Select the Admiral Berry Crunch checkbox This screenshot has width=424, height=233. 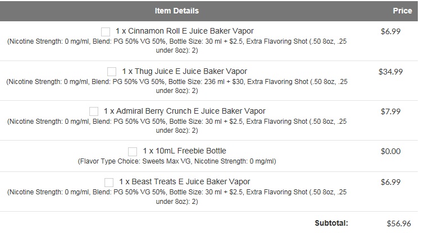coord(94,111)
